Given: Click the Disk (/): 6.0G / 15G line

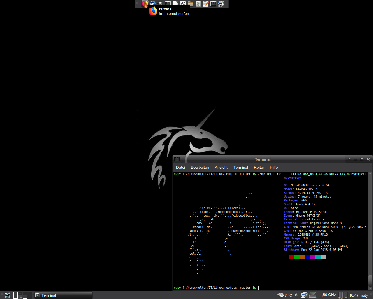Looking at the screenshot, I should coord(307,242).
